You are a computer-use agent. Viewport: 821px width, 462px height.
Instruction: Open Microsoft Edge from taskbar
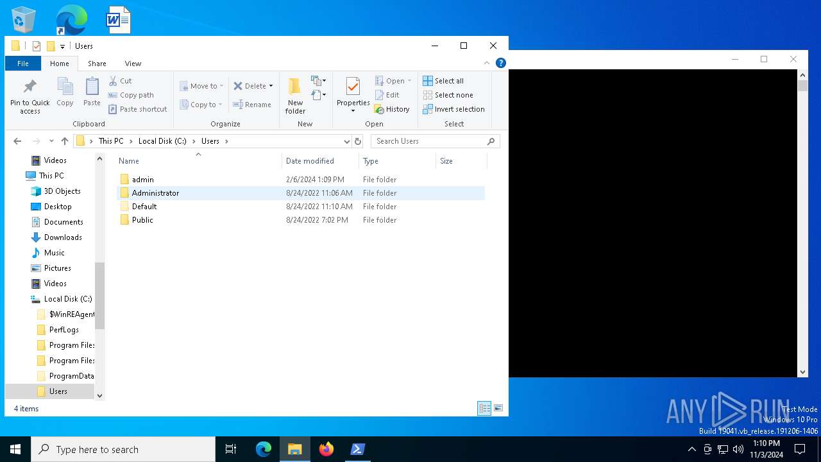264,449
